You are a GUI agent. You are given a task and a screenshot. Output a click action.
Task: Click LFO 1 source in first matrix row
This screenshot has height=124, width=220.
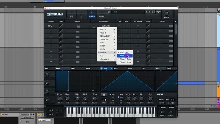pos(51,26)
